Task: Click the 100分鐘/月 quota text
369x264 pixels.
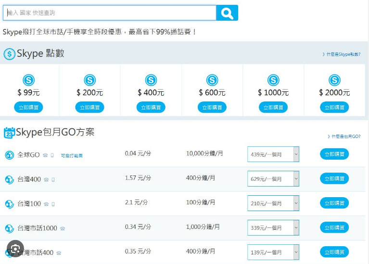Action: click(x=201, y=202)
